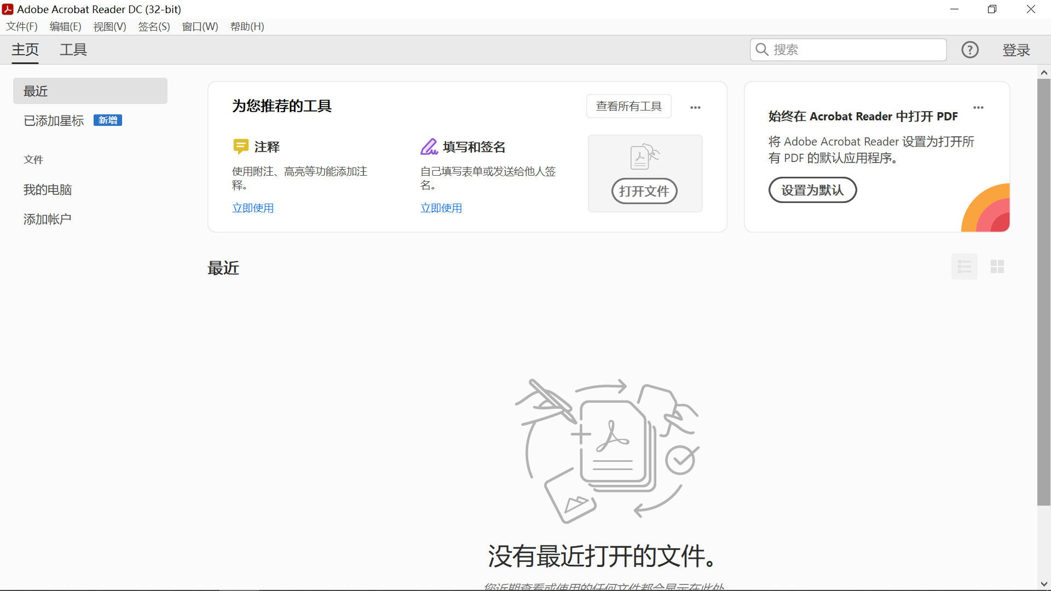
Task: Open the 帮助(H) menu
Action: point(247,26)
